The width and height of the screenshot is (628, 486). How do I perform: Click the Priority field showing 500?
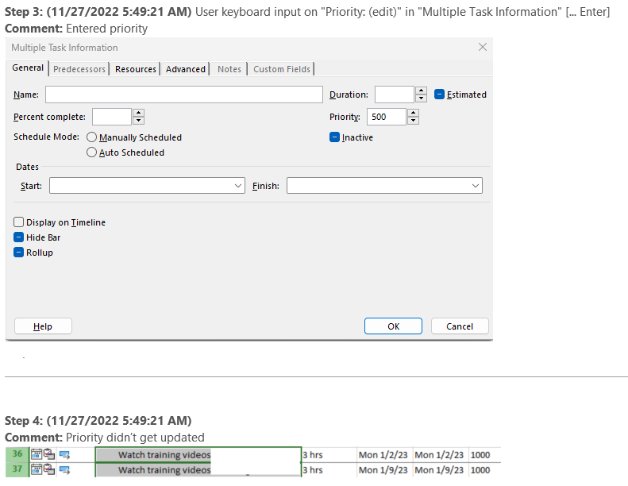(386, 117)
